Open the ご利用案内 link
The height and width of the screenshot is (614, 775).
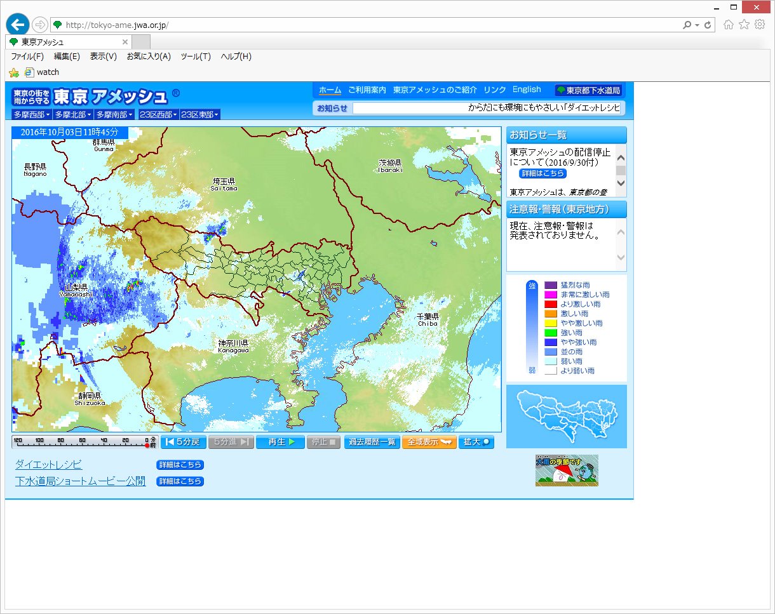(x=367, y=90)
